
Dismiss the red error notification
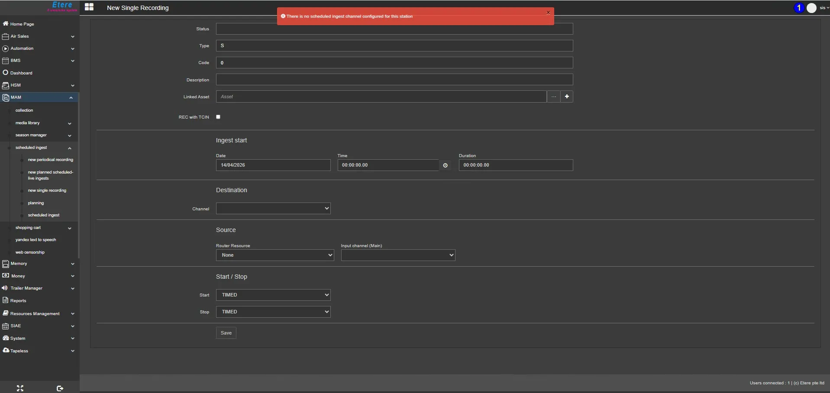tap(548, 13)
